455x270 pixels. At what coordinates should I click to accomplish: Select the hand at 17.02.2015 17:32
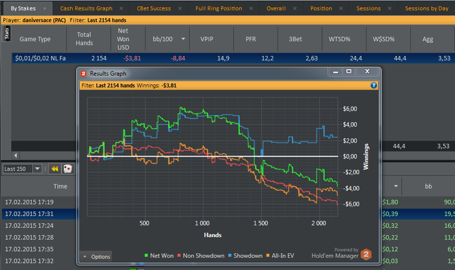click(29, 261)
